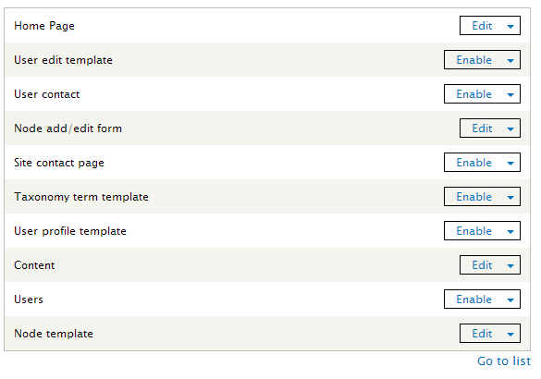Open the Users row dropdown arrow
The image size is (541, 379).
(510, 300)
